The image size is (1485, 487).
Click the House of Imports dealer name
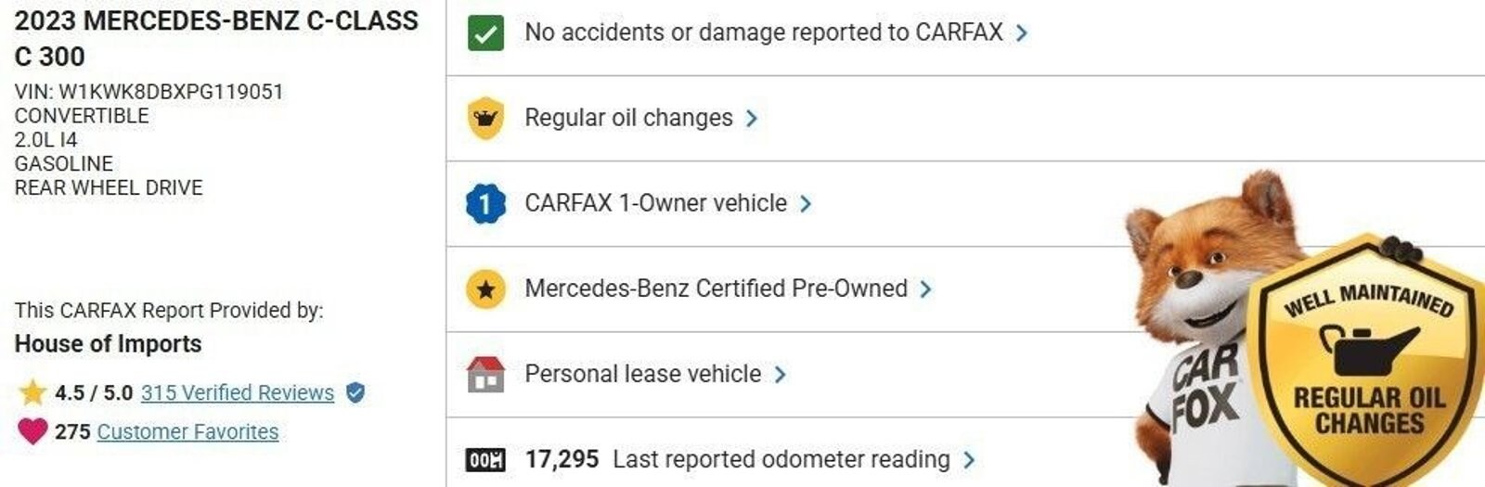[x=108, y=344]
